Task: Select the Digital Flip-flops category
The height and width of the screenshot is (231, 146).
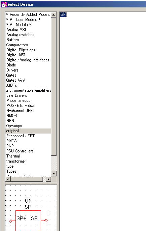Action: click(x=21, y=50)
